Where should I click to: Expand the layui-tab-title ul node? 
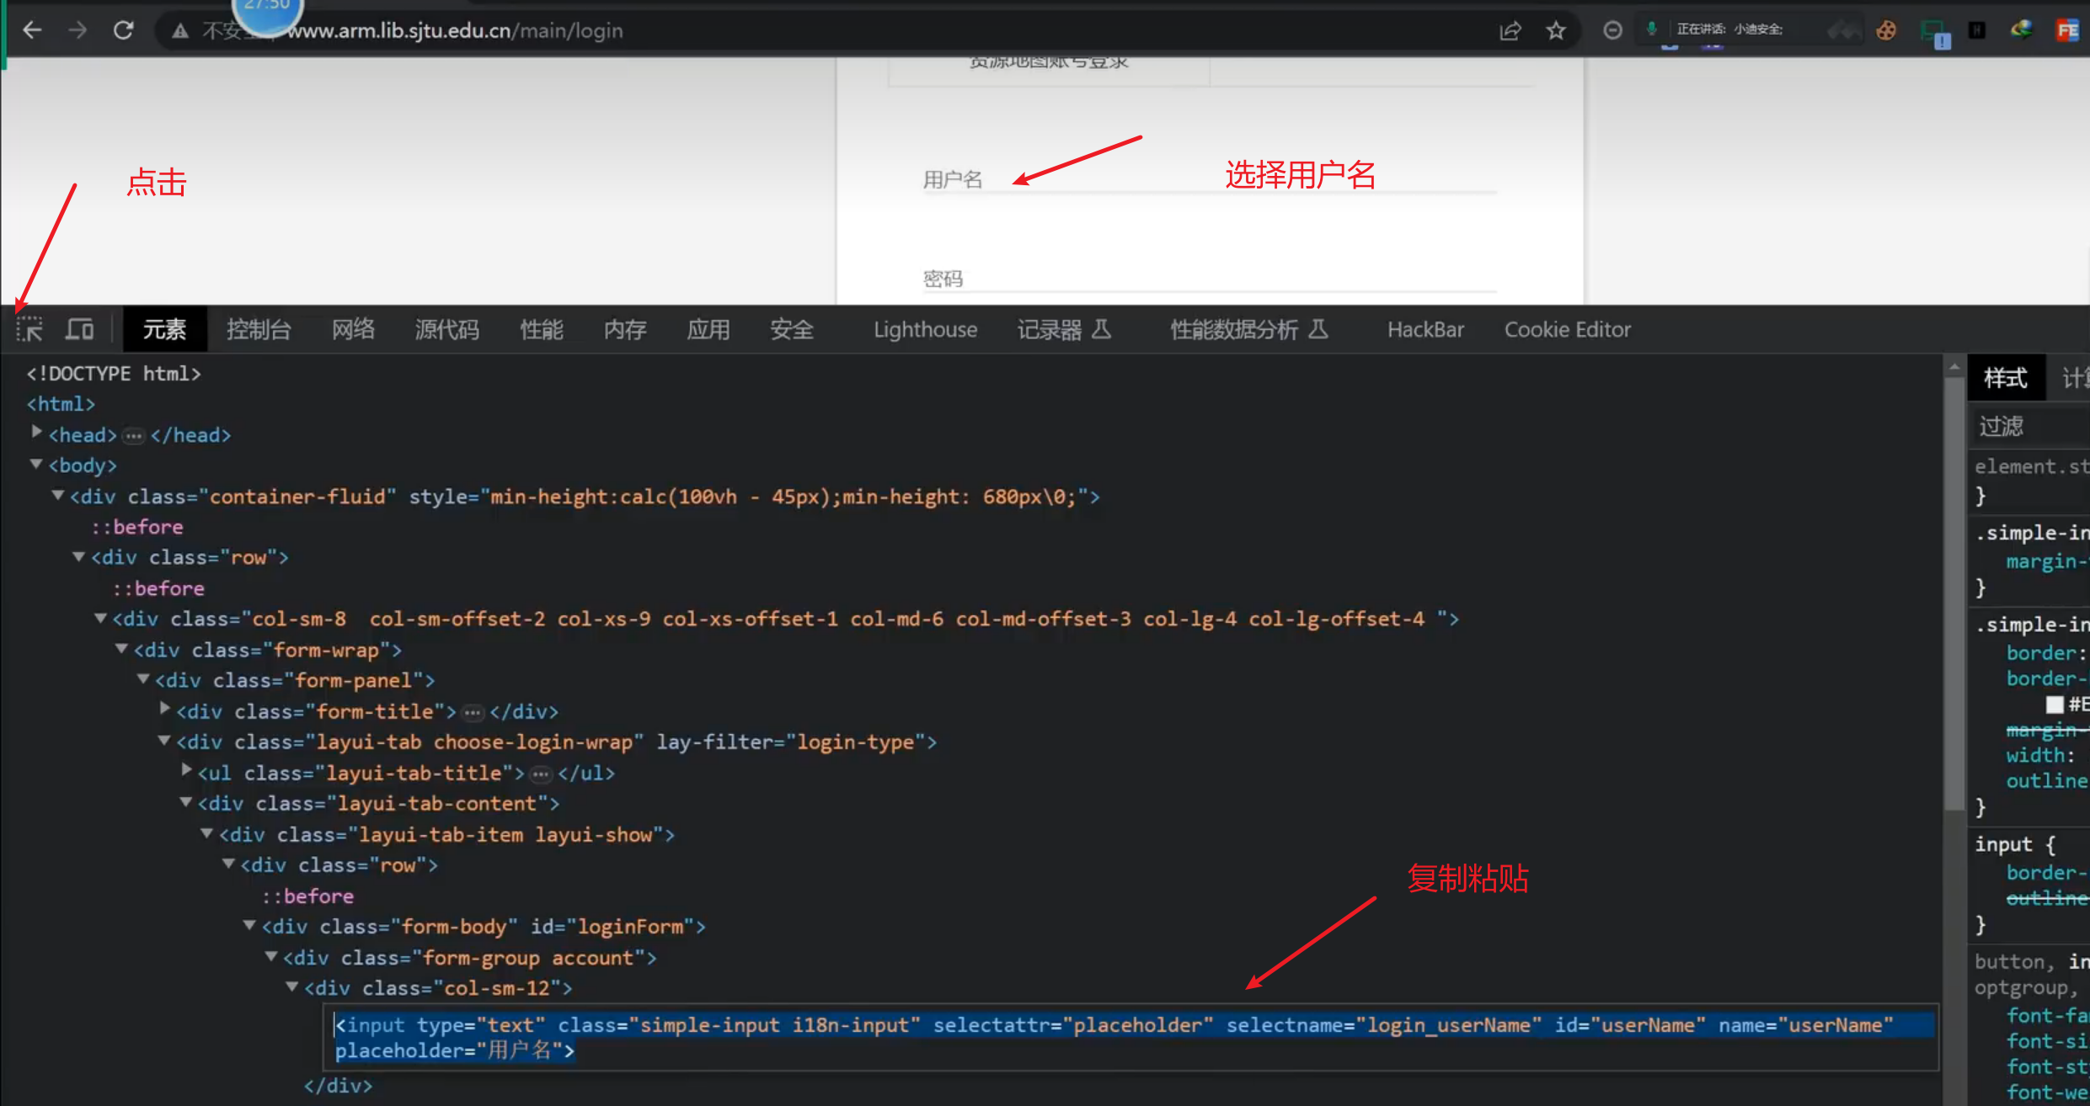coord(187,770)
